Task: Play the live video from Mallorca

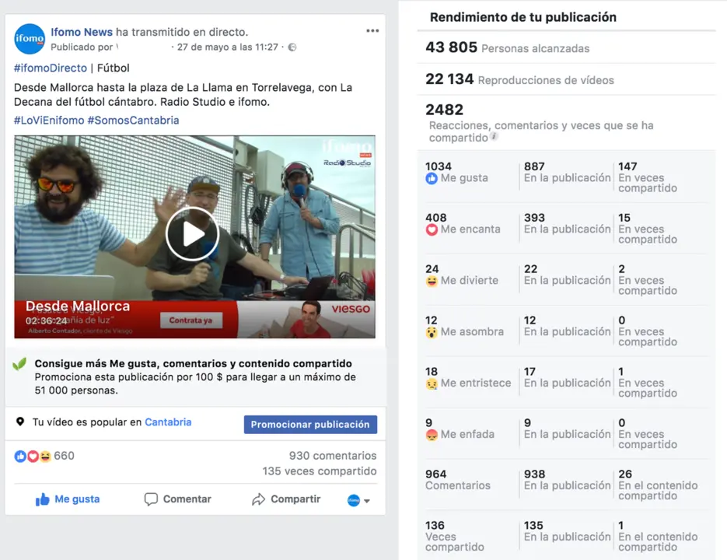Action: (x=192, y=234)
